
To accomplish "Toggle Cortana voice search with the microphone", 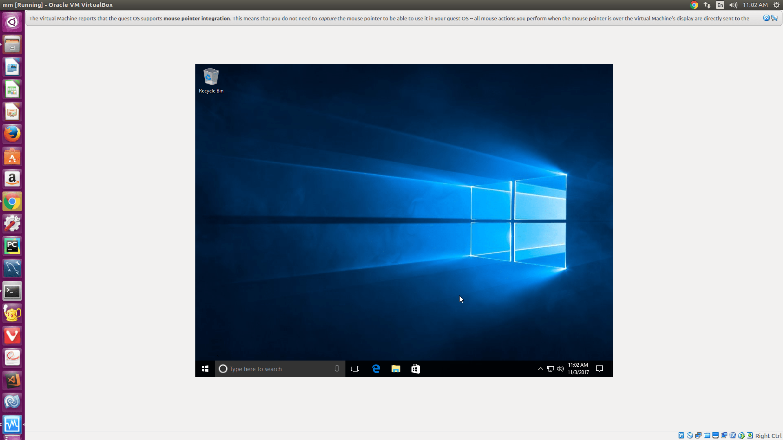I will (x=337, y=369).
